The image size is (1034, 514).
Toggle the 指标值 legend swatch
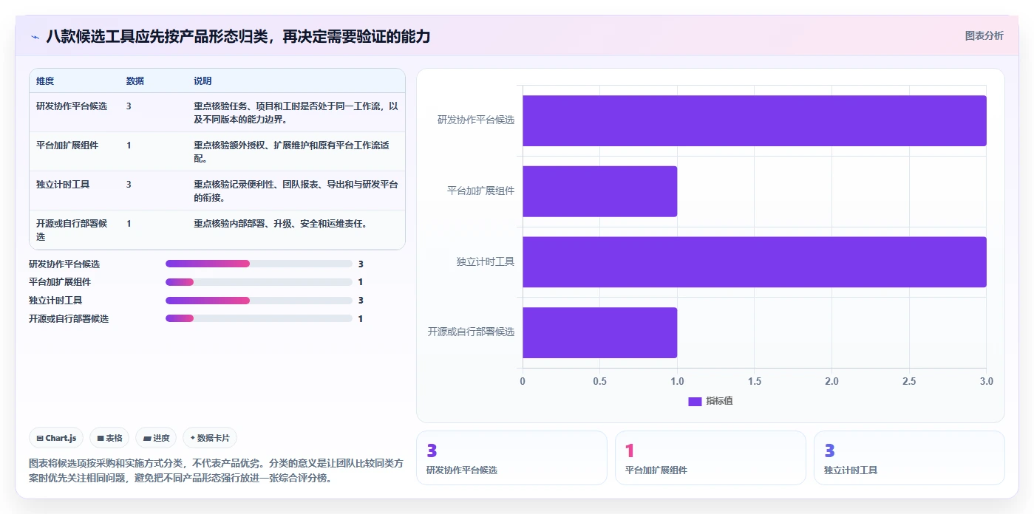695,401
